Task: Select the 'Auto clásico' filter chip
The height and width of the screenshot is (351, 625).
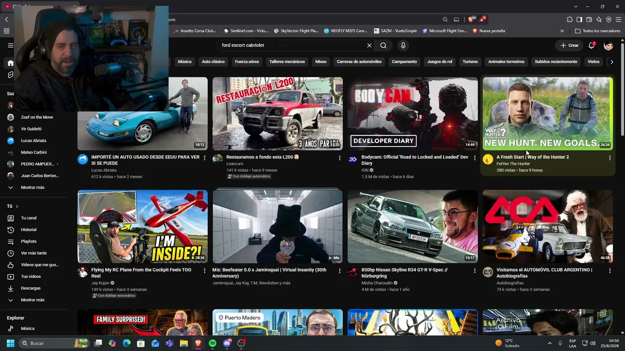Action: click(213, 62)
